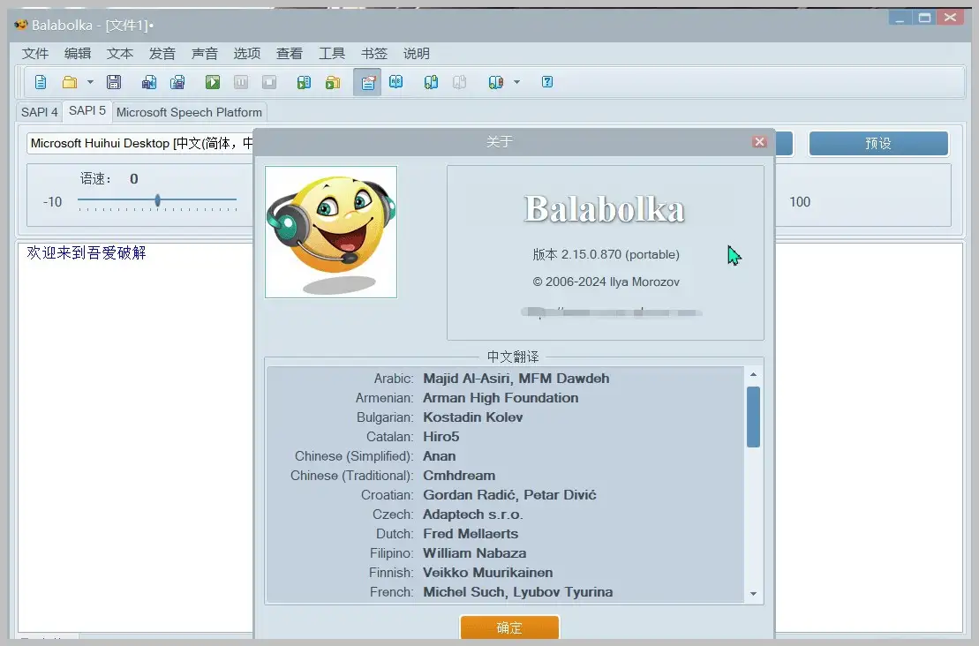This screenshot has width=979, height=646.
Task: Click the yellow open-folder toolbar icon
Action: pos(70,82)
